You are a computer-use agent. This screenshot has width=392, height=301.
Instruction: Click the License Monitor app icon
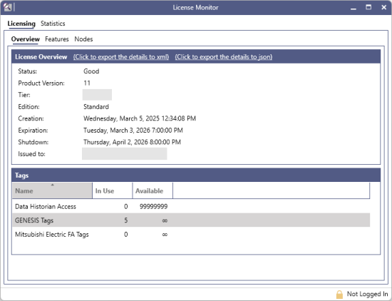click(8, 7)
